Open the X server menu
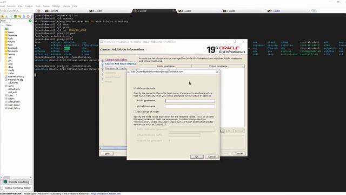346x195 pixels. click(x=29, y=6)
